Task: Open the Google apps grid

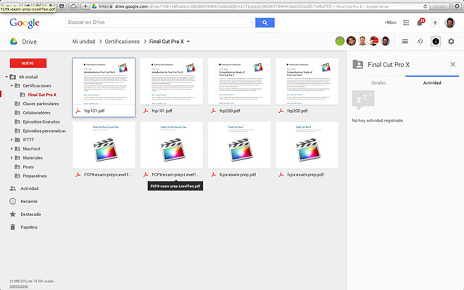Action: [x=406, y=23]
